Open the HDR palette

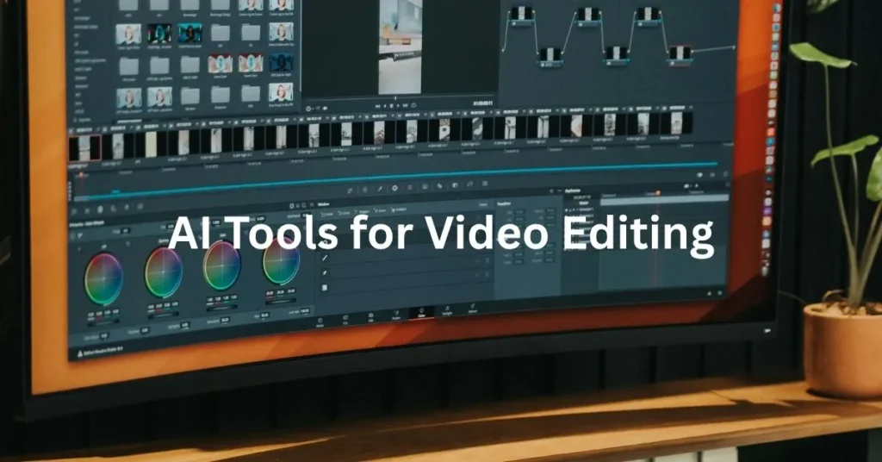pos(114,209)
